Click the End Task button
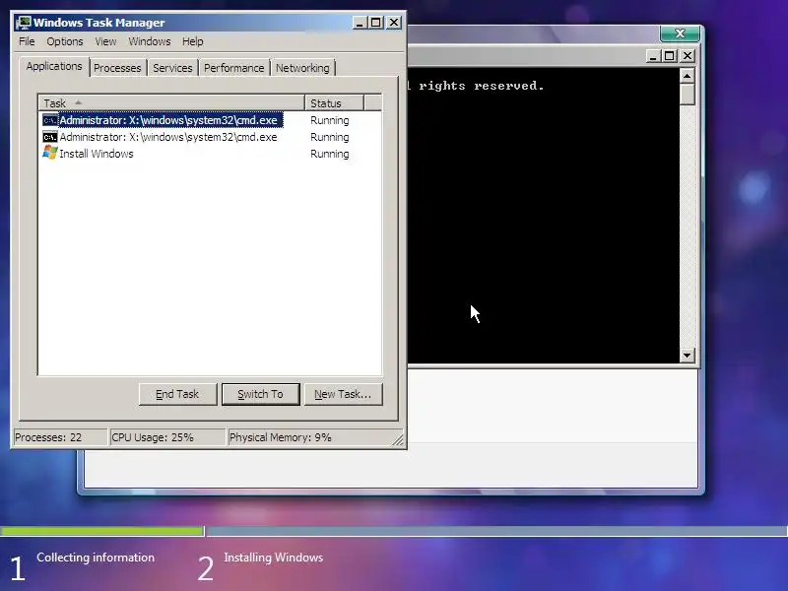 click(177, 394)
